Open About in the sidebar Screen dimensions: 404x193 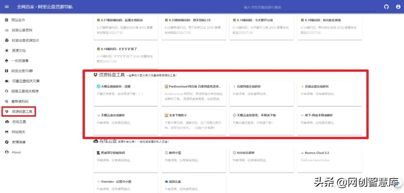click(x=16, y=152)
